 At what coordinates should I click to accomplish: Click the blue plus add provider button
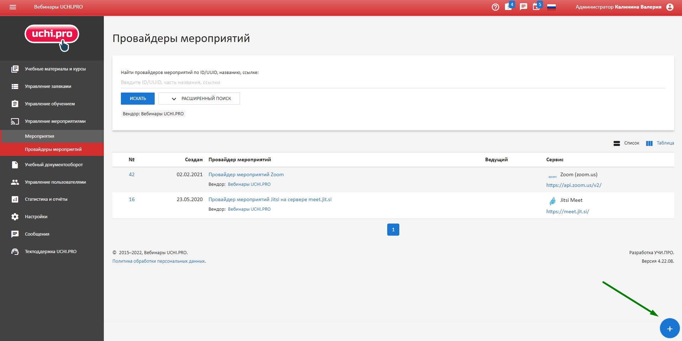point(670,328)
